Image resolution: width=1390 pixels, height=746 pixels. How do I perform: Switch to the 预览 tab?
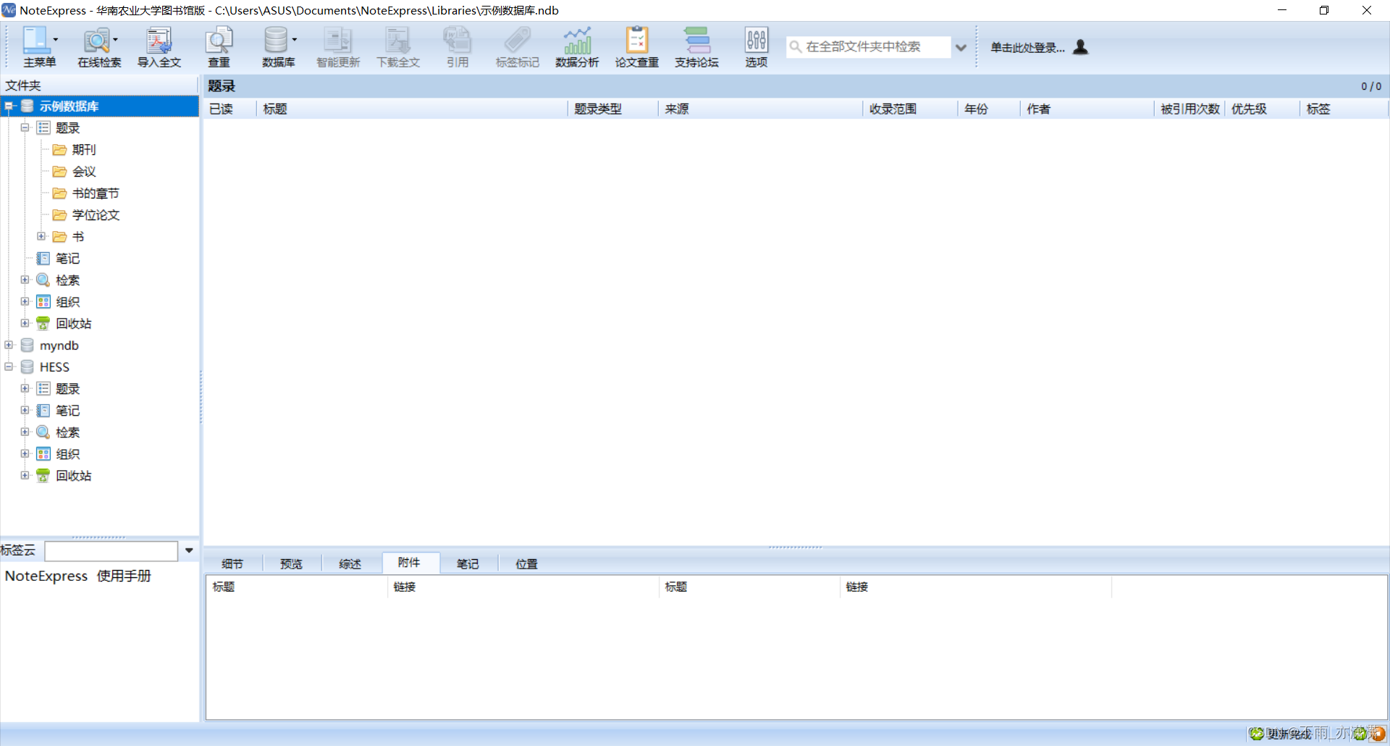[x=291, y=563]
